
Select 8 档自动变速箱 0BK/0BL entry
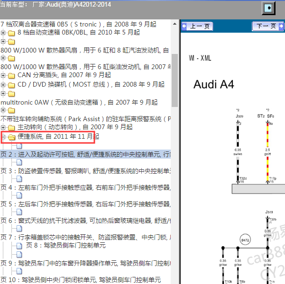click(x=79, y=32)
